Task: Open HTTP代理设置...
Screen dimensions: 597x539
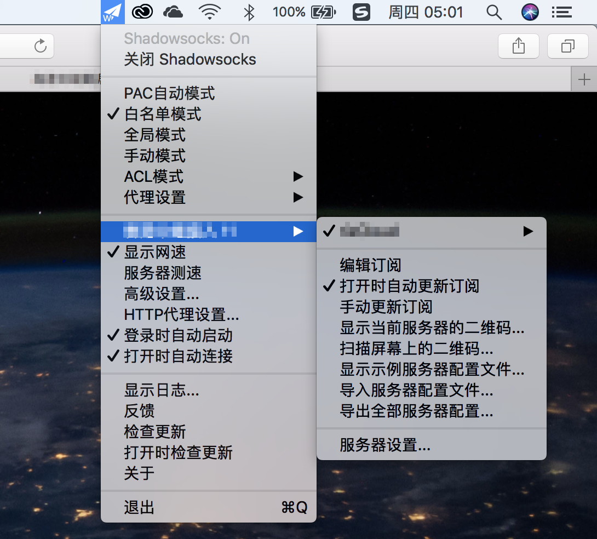Action: pos(209,315)
